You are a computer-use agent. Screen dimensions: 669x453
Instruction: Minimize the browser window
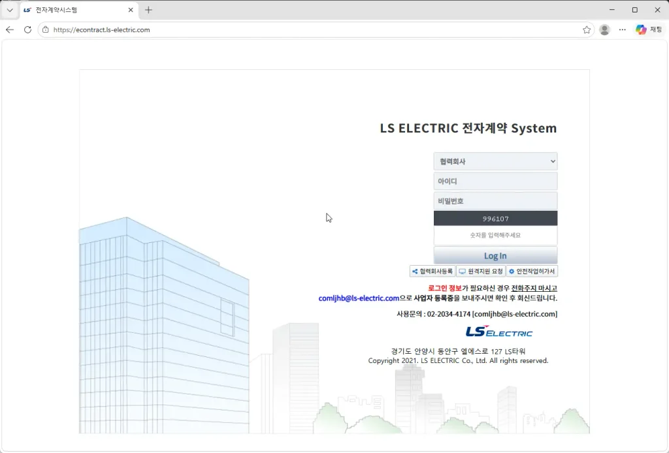[612, 10]
